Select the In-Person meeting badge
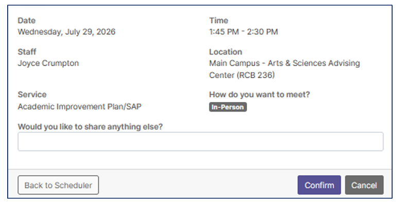399x207 pixels. point(228,107)
